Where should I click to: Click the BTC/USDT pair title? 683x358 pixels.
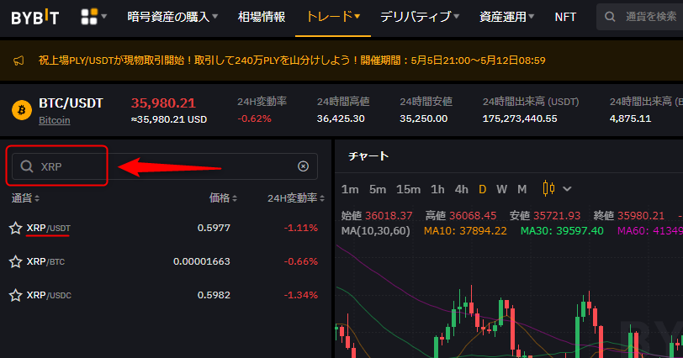click(71, 103)
